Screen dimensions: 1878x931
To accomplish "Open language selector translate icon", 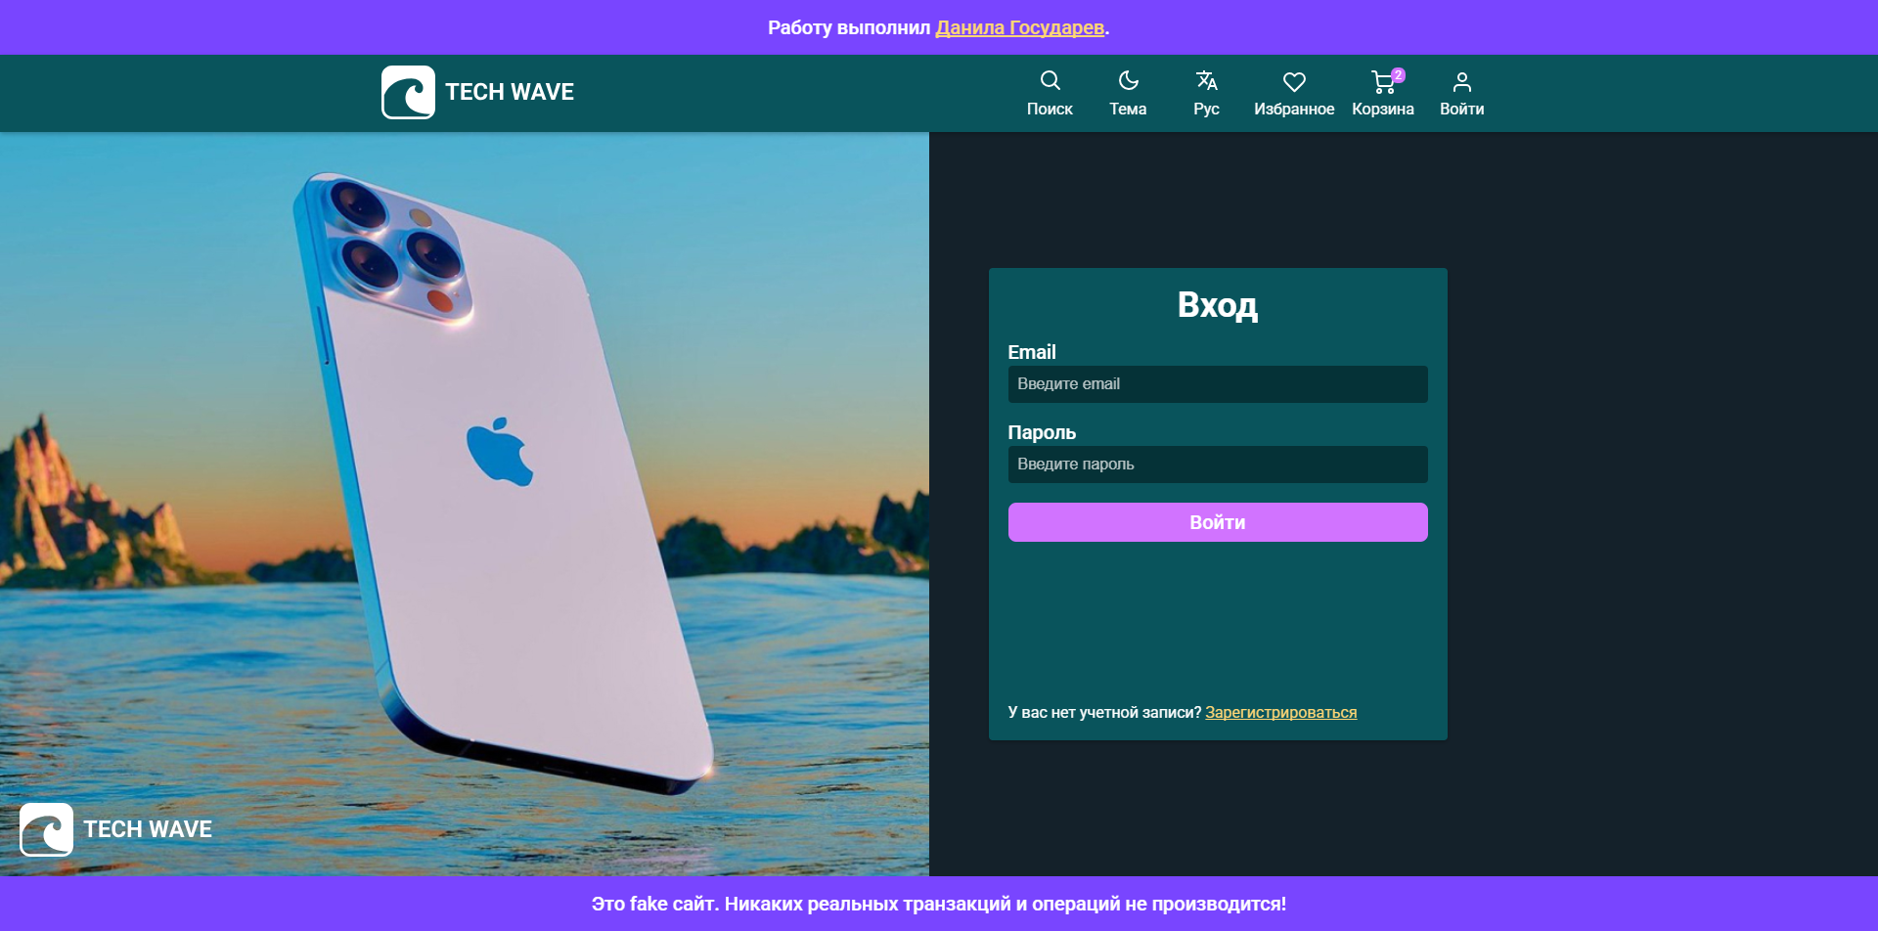I will pyautogui.click(x=1206, y=80).
